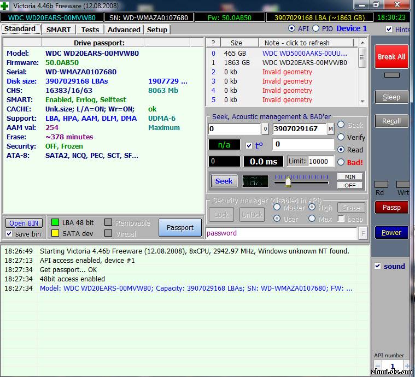Click the Sleep button

391,97
